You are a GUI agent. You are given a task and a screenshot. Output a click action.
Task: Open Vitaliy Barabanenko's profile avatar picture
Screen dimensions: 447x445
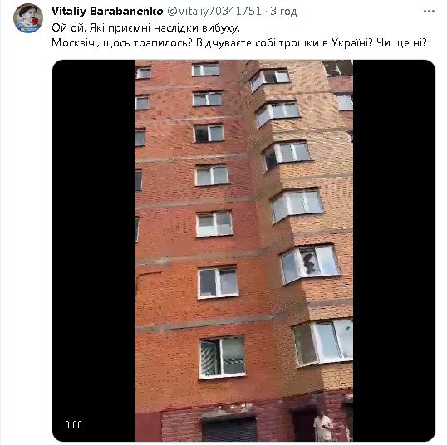tap(28, 18)
